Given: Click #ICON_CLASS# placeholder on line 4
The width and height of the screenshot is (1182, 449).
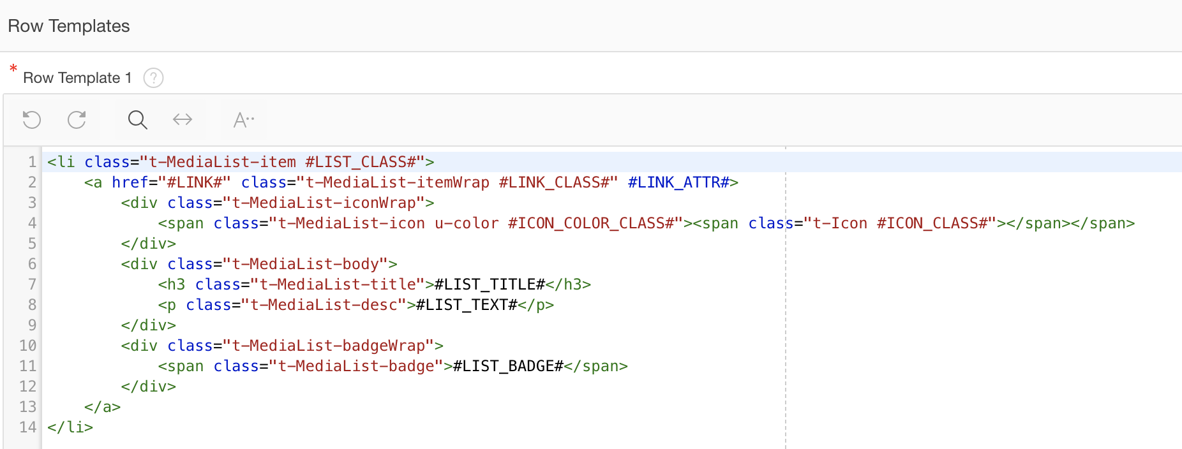Looking at the screenshot, I should [932, 223].
